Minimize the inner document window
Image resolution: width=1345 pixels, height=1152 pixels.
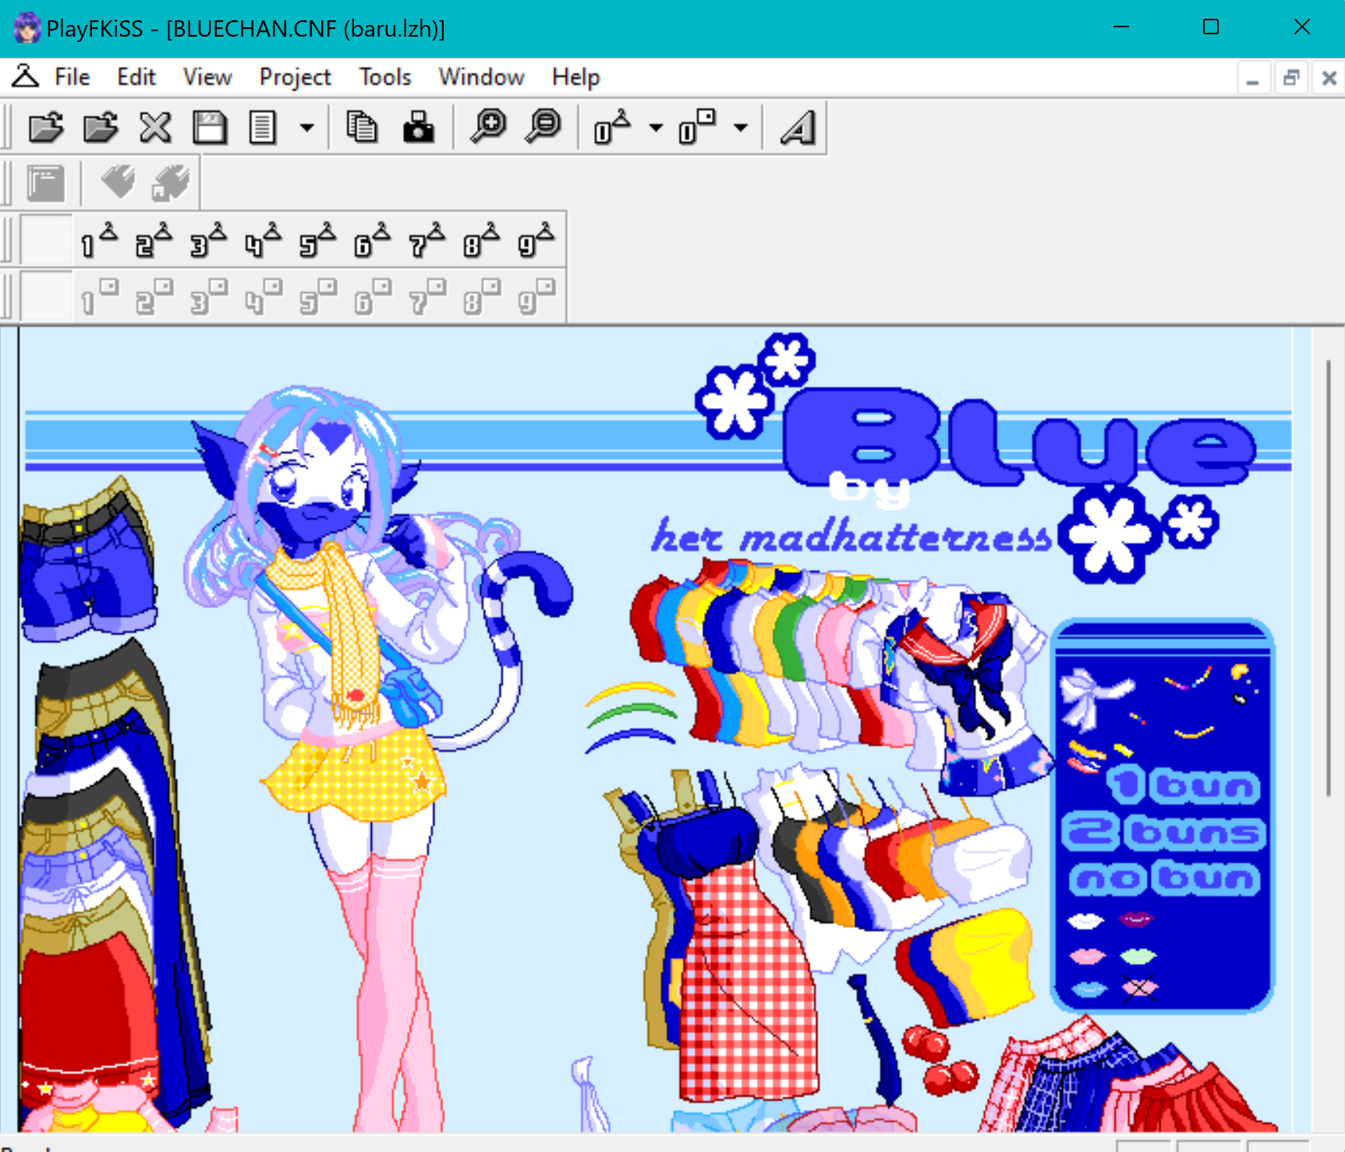pyautogui.click(x=1253, y=78)
